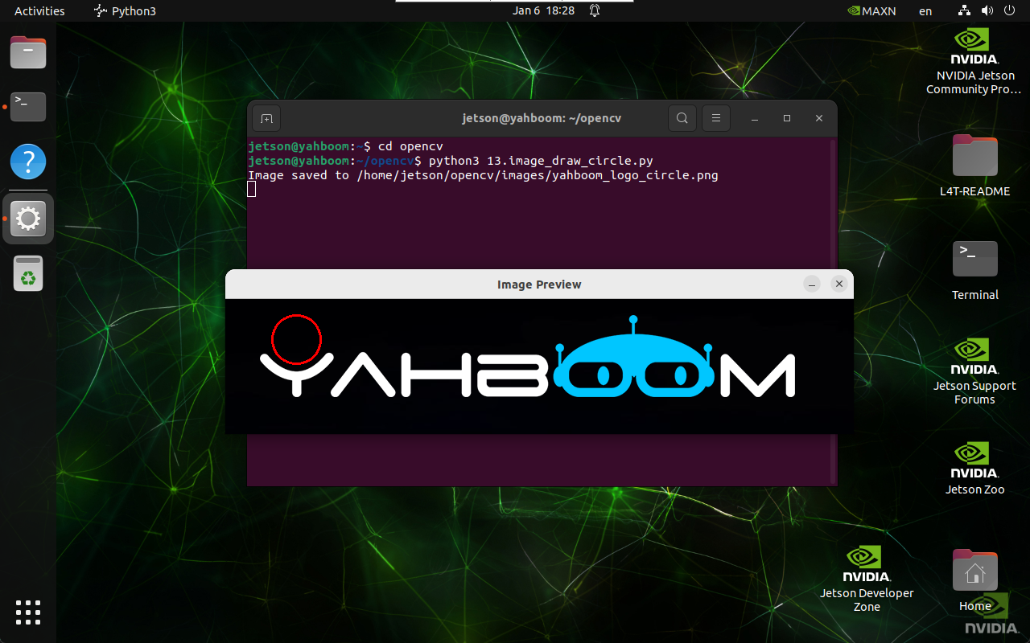This screenshot has height=643, width=1030.
Task: Show Applications grid
Action: [x=28, y=612]
